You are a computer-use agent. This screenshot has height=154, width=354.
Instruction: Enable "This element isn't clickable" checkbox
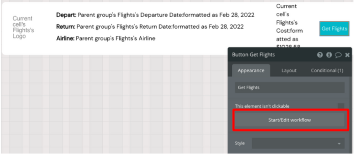pos(341,106)
